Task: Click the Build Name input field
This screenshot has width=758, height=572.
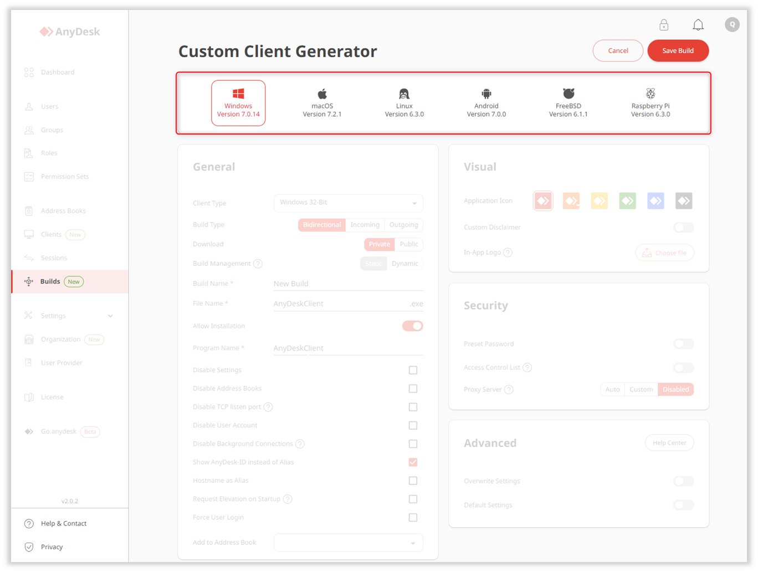Action: coord(348,284)
